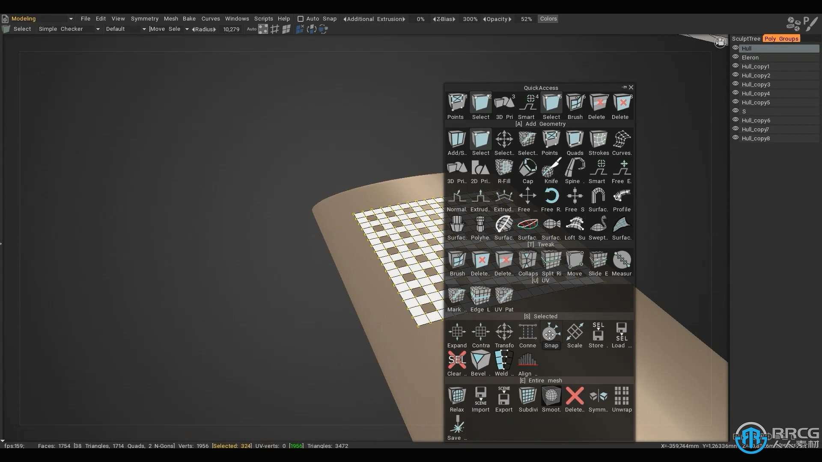The image size is (822, 462).
Task: Choose the Cap tool icon
Action: click(x=527, y=172)
